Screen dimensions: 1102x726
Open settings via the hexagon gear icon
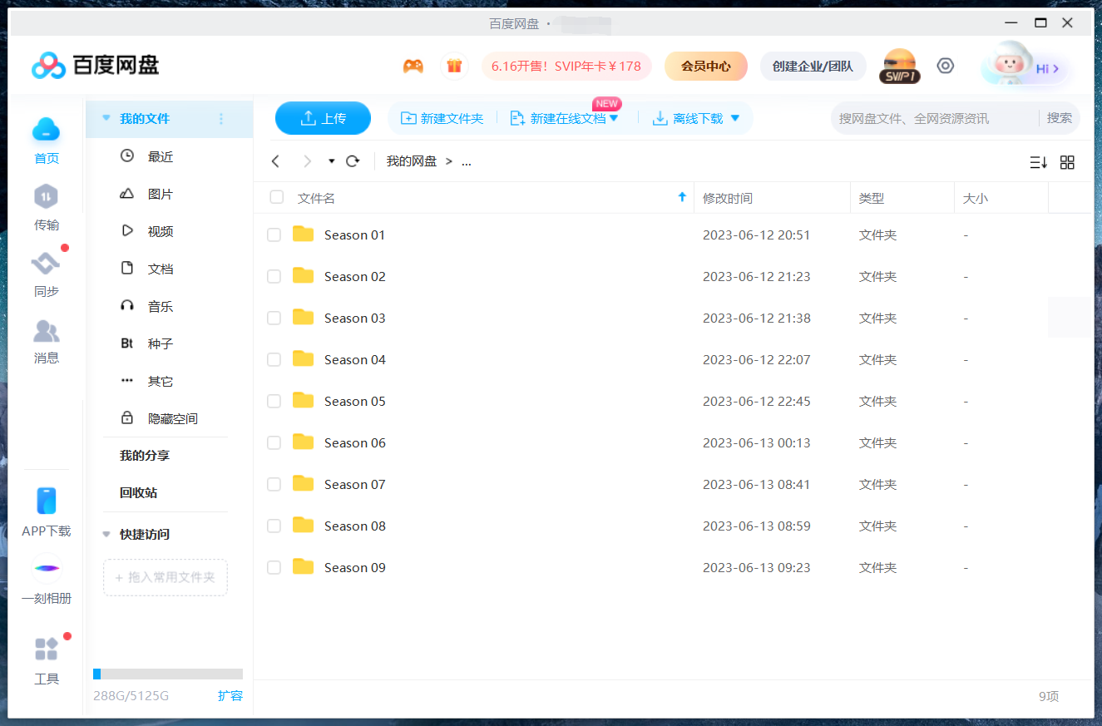tap(945, 67)
